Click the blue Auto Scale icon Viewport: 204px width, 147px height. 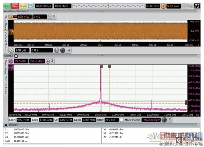31,6
